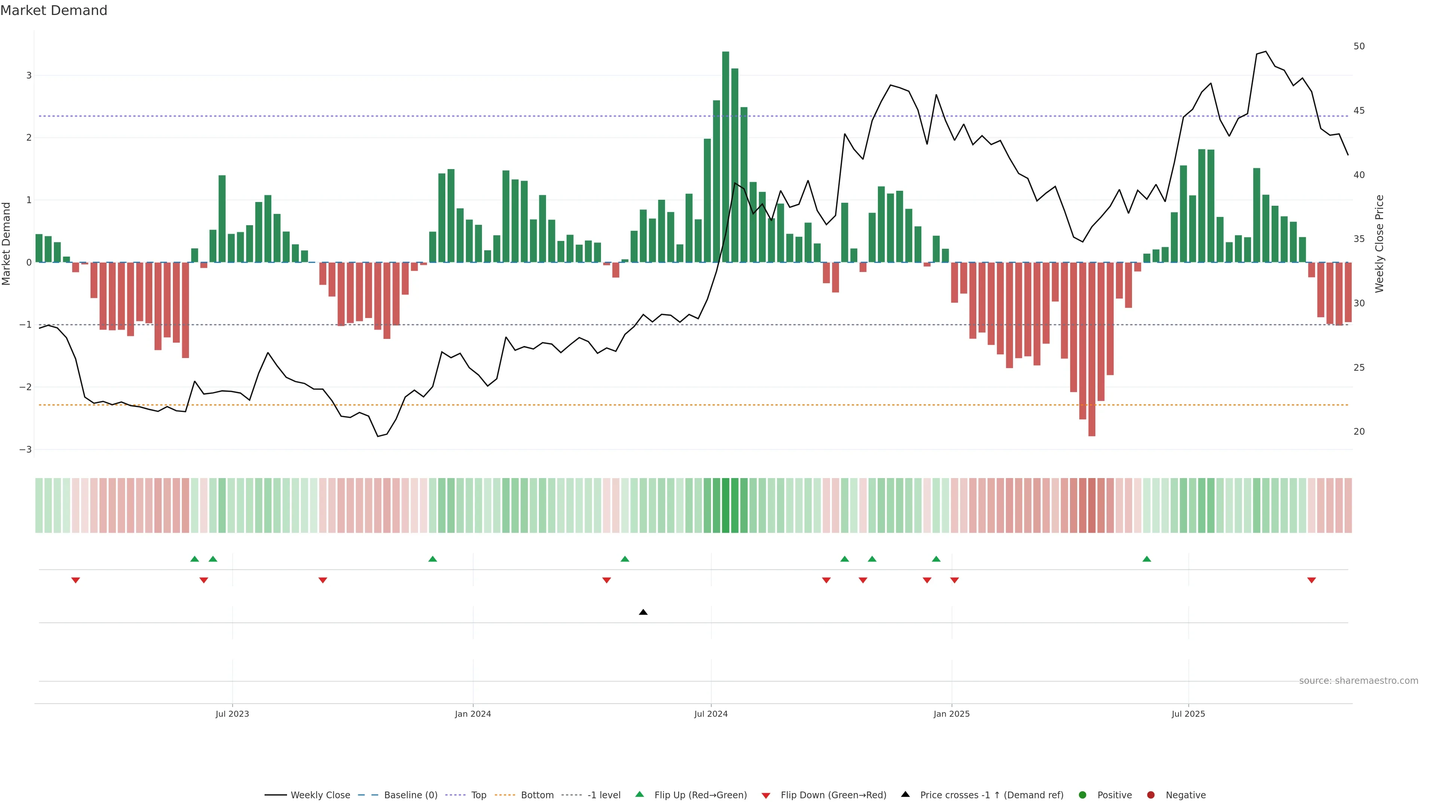Click the black triangle price-cross marker in timeline
Image resolution: width=1437 pixels, height=808 pixels.
point(643,612)
